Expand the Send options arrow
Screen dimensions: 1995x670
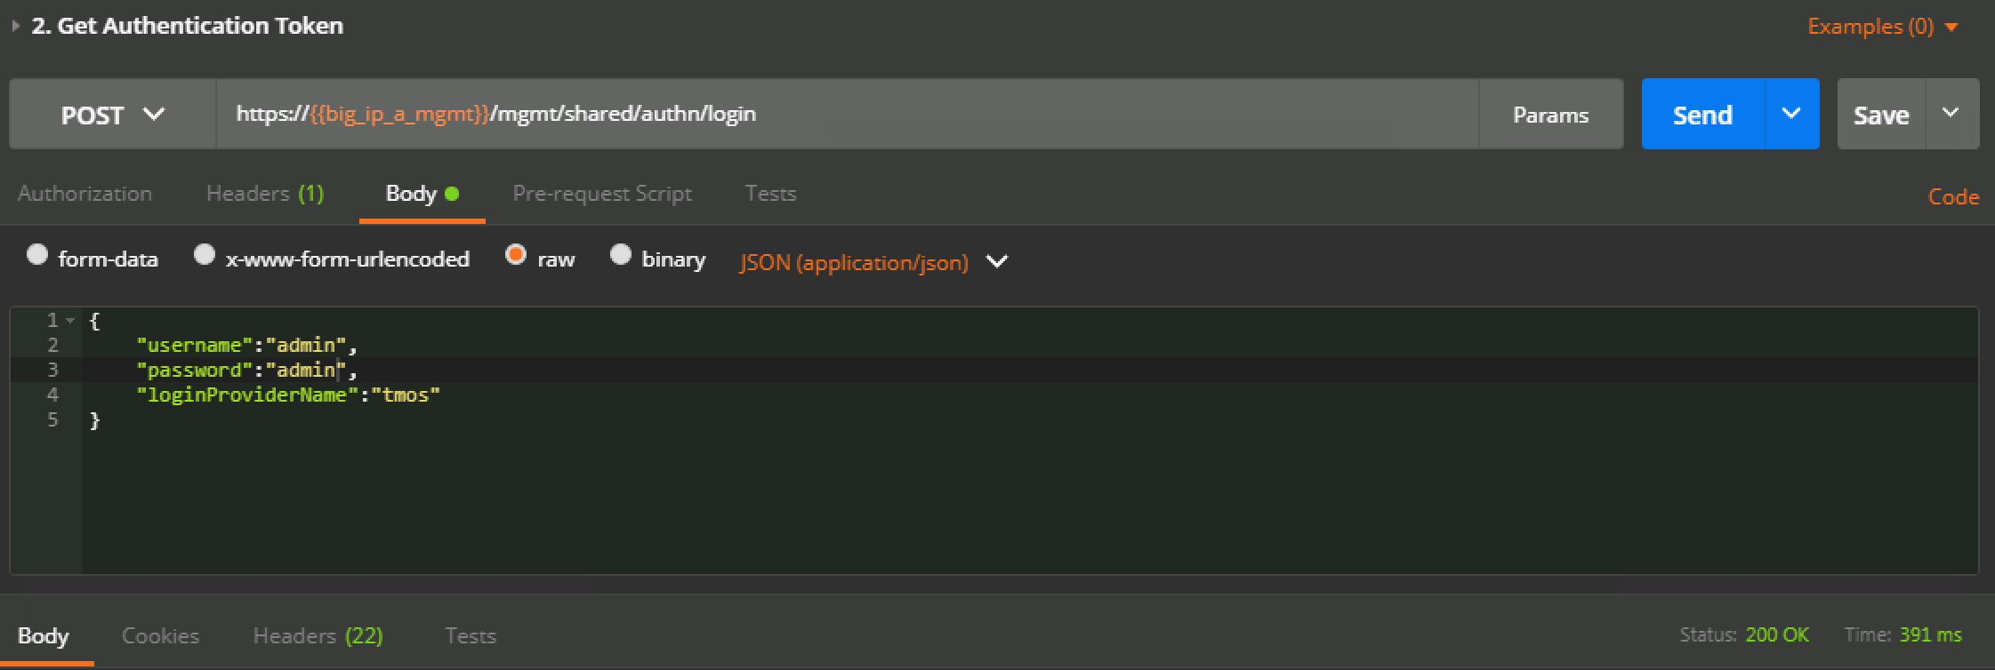1792,114
